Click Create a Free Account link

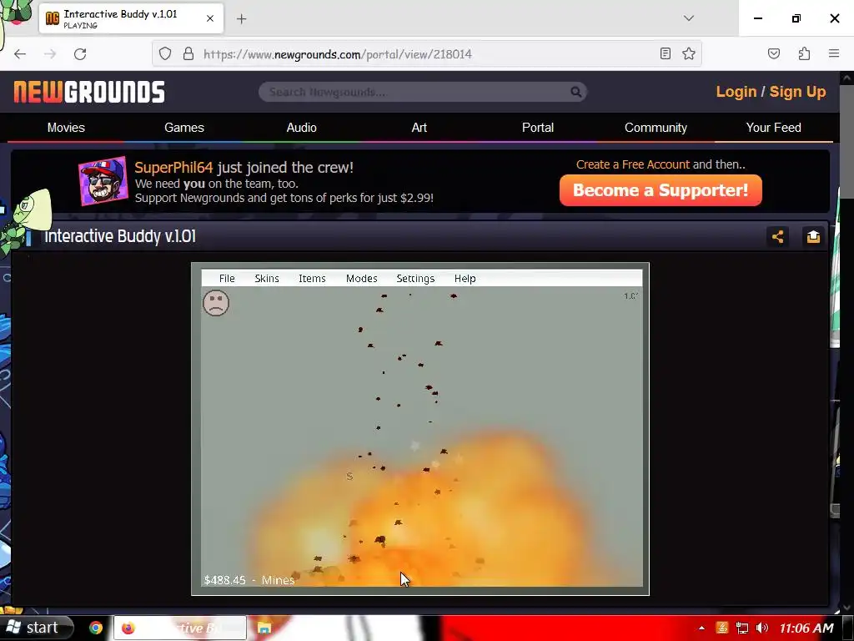coord(633,164)
